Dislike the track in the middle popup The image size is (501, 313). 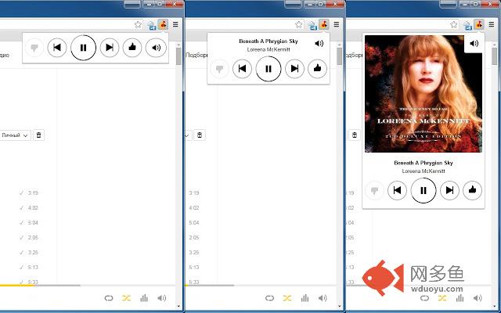[x=218, y=69]
